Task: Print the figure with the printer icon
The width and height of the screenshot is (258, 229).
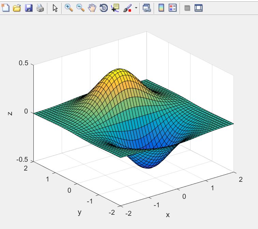Action: pos(40,8)
